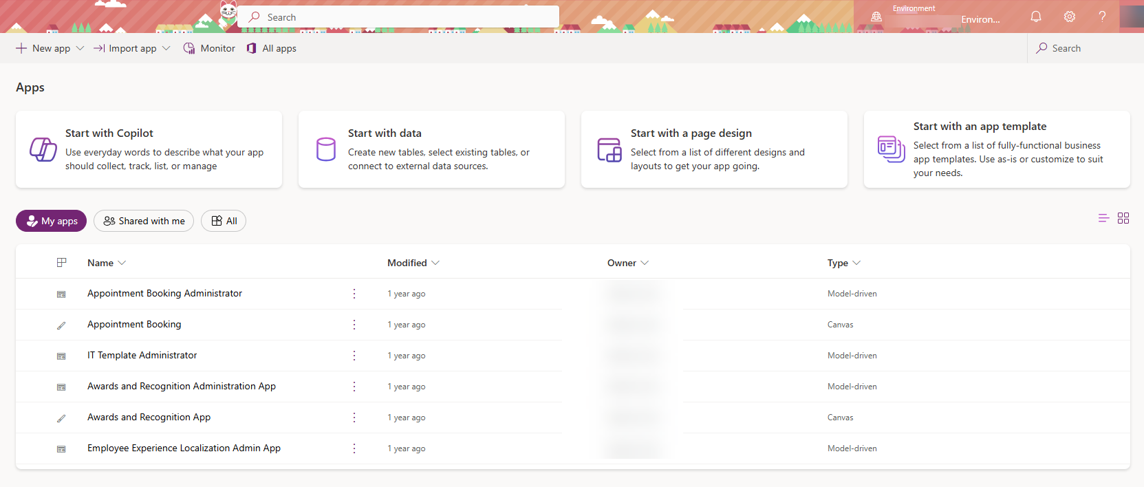Click model-driven icon for IT Template Administrator

click(61, 356)
